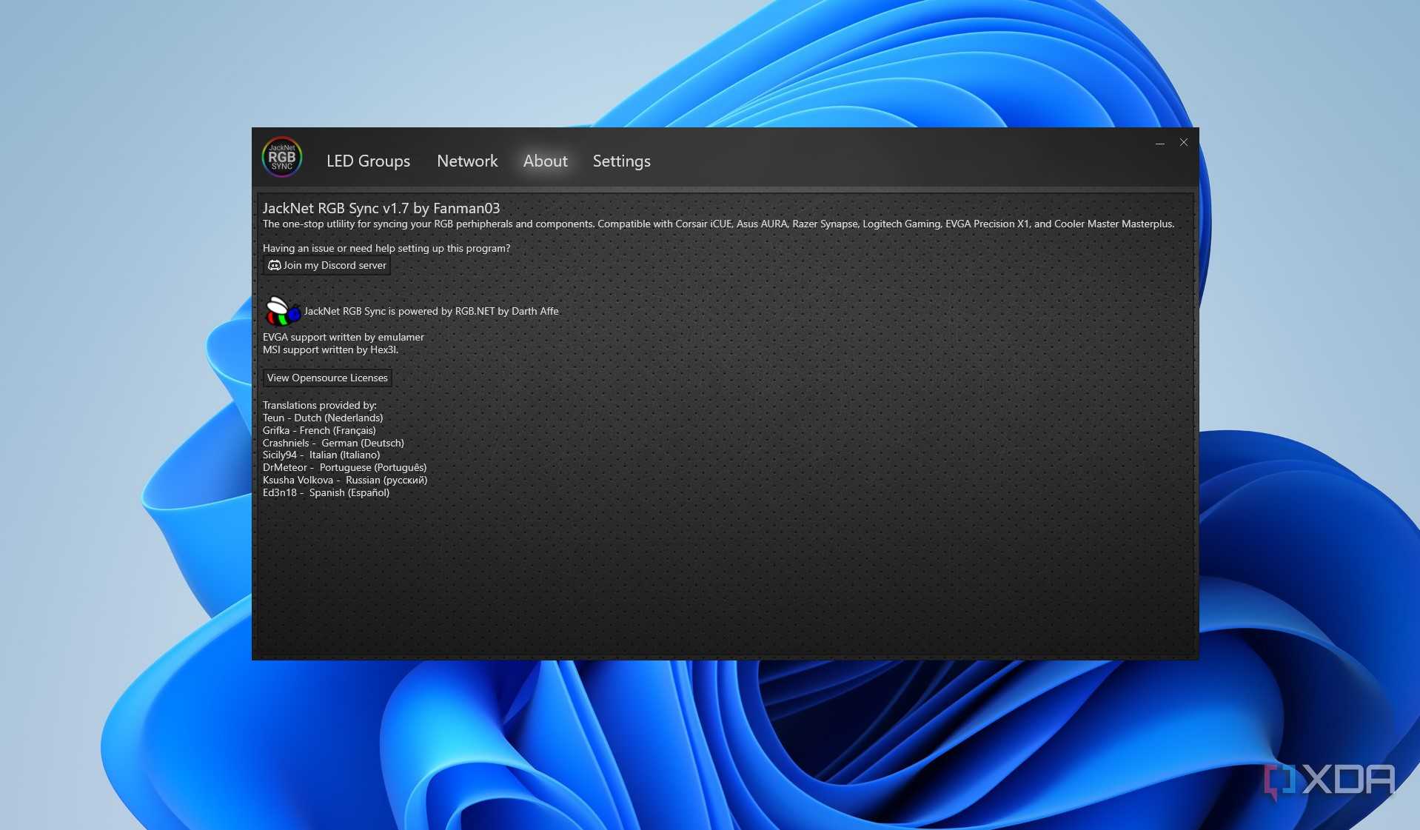This screenshot has width=1420, height=830.
Task: Click 'Grifka - French (Français)' line
Action: click(319, 430)
